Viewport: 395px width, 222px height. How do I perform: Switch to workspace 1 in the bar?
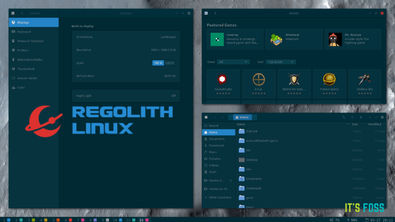[6, 220]
